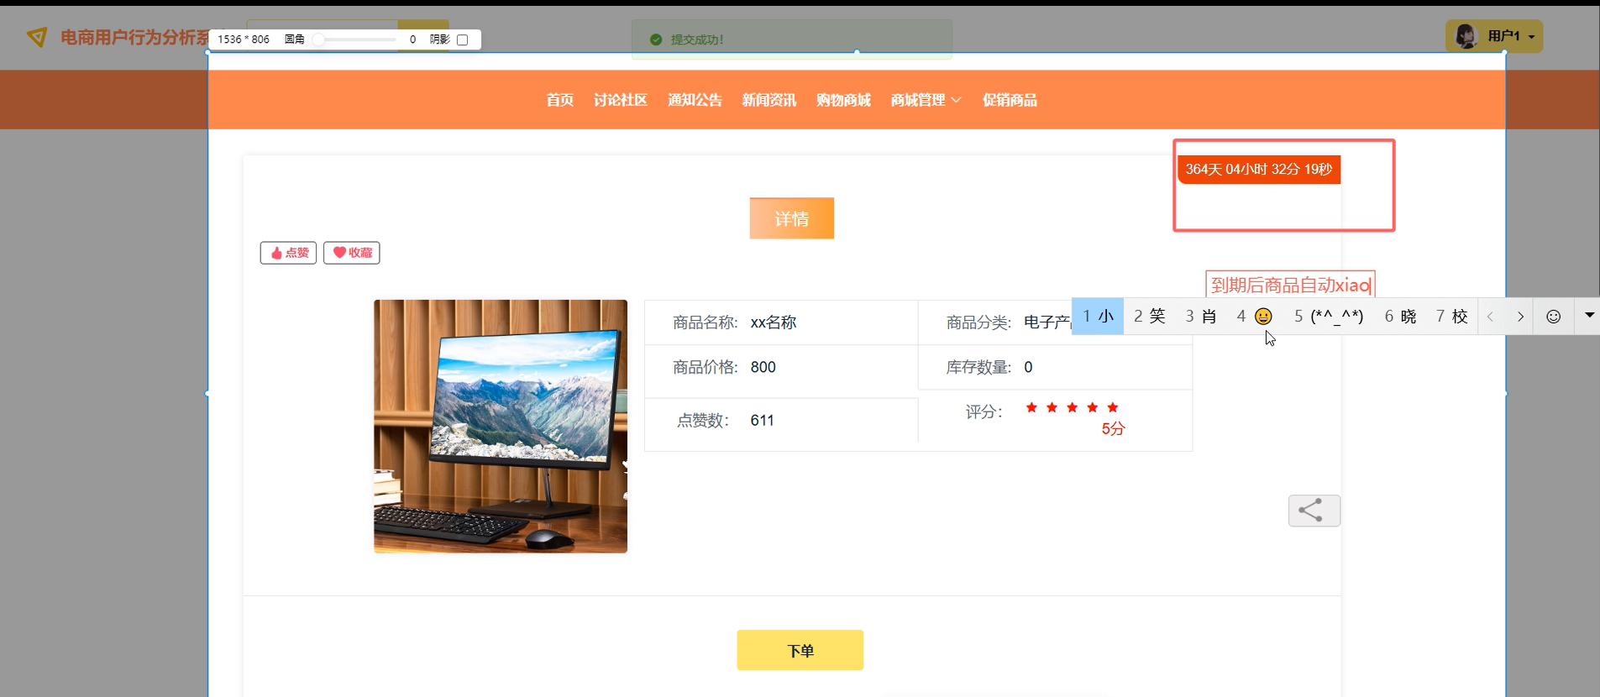
Task: Click the 收藏 heart button
Action: [x=352, y=253]
